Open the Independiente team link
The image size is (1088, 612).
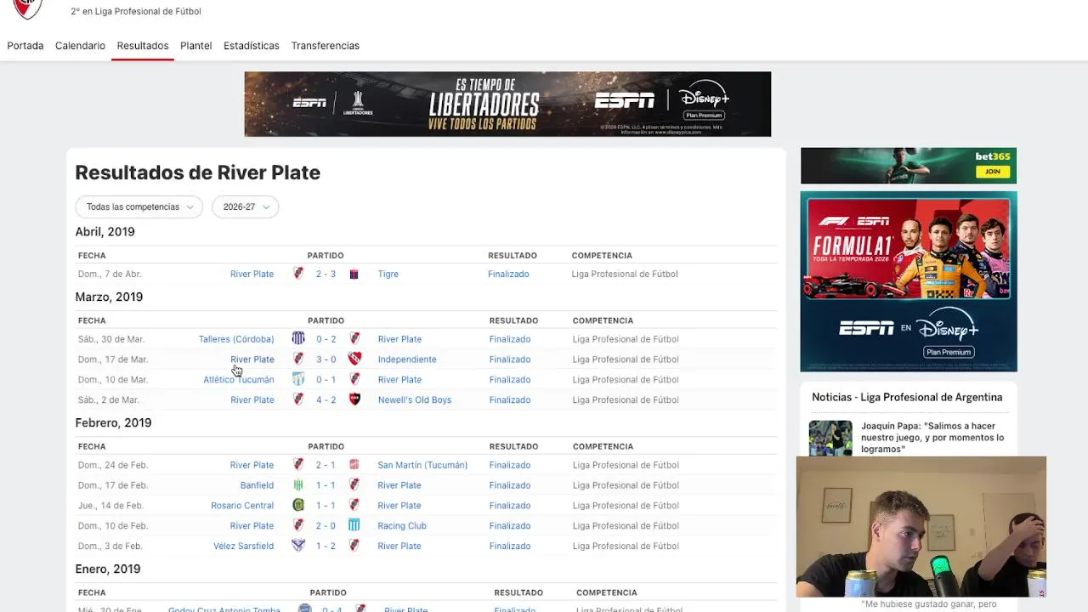[407, 359]
